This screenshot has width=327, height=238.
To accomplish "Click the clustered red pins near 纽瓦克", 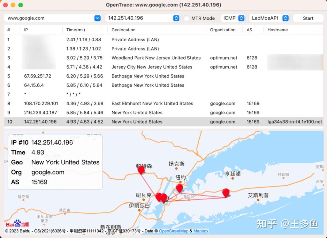I will pyautogui.click(x=161, y=197).
